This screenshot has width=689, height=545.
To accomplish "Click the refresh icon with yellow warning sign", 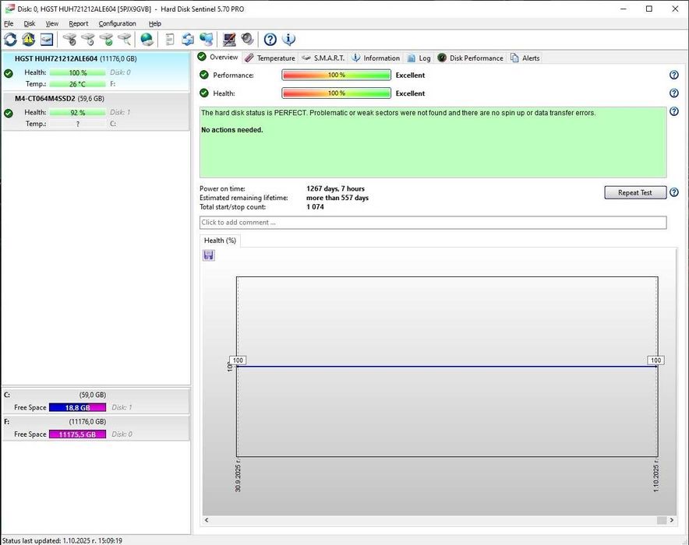I will click(x=29, y=40).
